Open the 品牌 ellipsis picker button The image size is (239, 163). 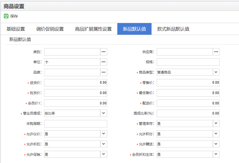click(104, 72)
